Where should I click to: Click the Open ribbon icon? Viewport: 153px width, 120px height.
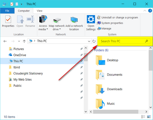point(20,21)
